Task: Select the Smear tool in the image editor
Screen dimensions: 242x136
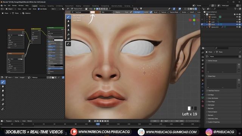Action: pyautogui.click(x=3, y=91)
